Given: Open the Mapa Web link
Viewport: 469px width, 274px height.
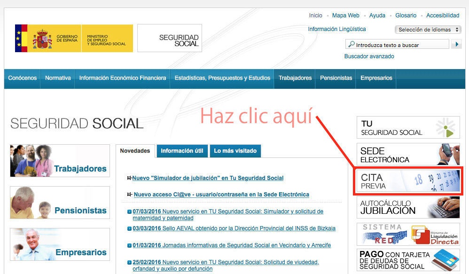Looking at the screenshot, I should (x=346, y=15).
